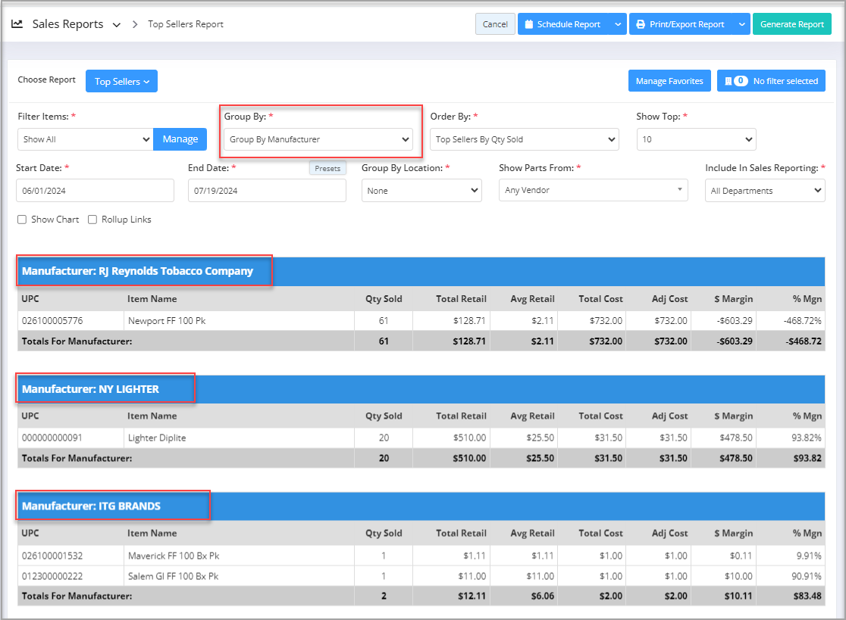
Task: Click the Salem Gl FF 100 Bx Pk item name
Action: click(173, 576)
